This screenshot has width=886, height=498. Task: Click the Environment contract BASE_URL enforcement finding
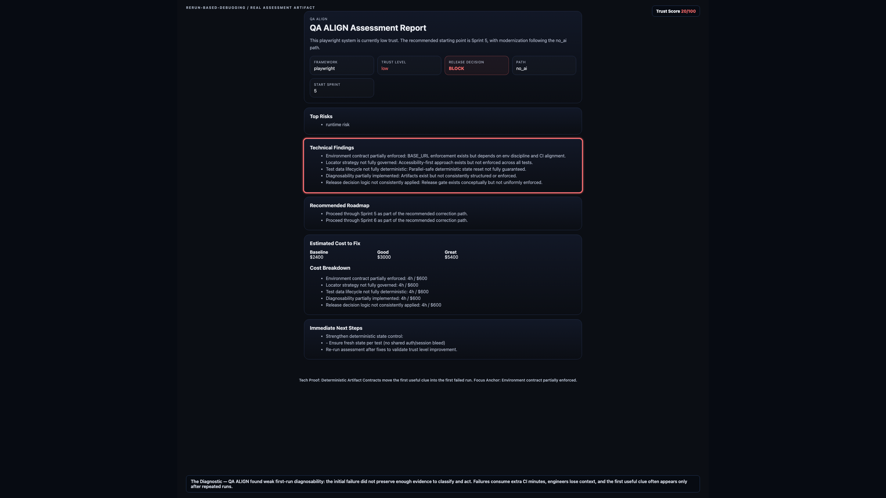[x=445, y=156]
